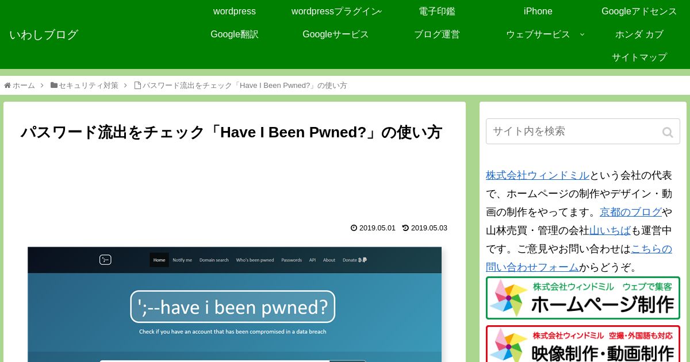
Task: Click the 2019.05.03 updated date
Action: (x=429, y=228)
